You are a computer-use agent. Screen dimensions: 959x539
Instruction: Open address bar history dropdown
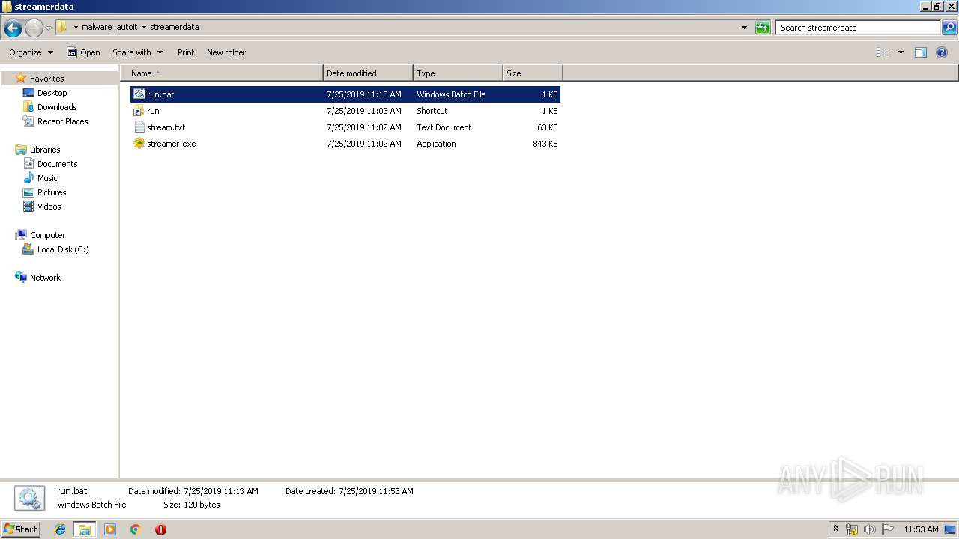point(744,28)
